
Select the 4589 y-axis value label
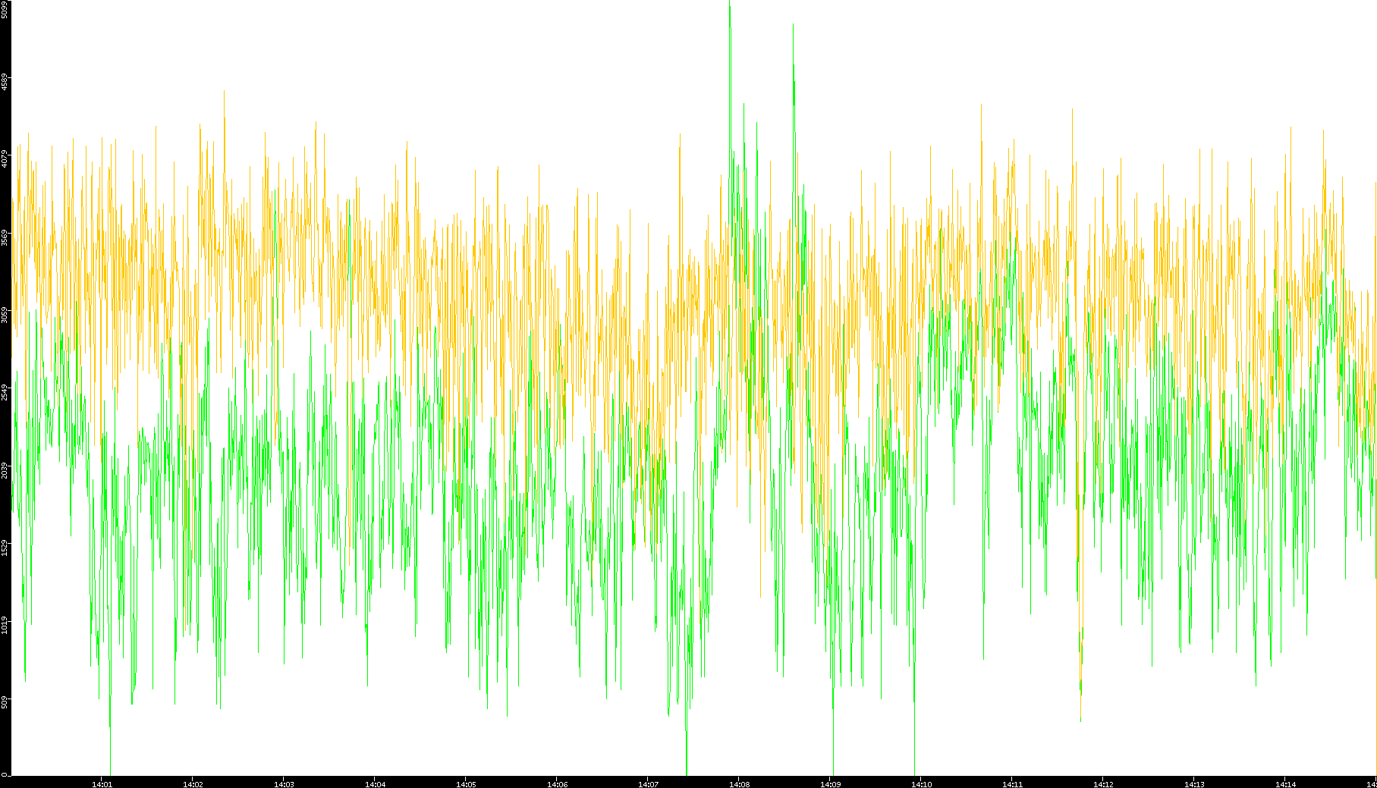[x=5, y=82]
